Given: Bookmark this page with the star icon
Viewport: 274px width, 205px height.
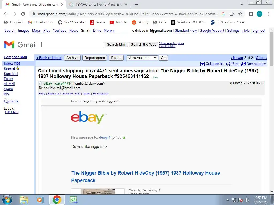Looking at the screenshot, I should point(240,14).
